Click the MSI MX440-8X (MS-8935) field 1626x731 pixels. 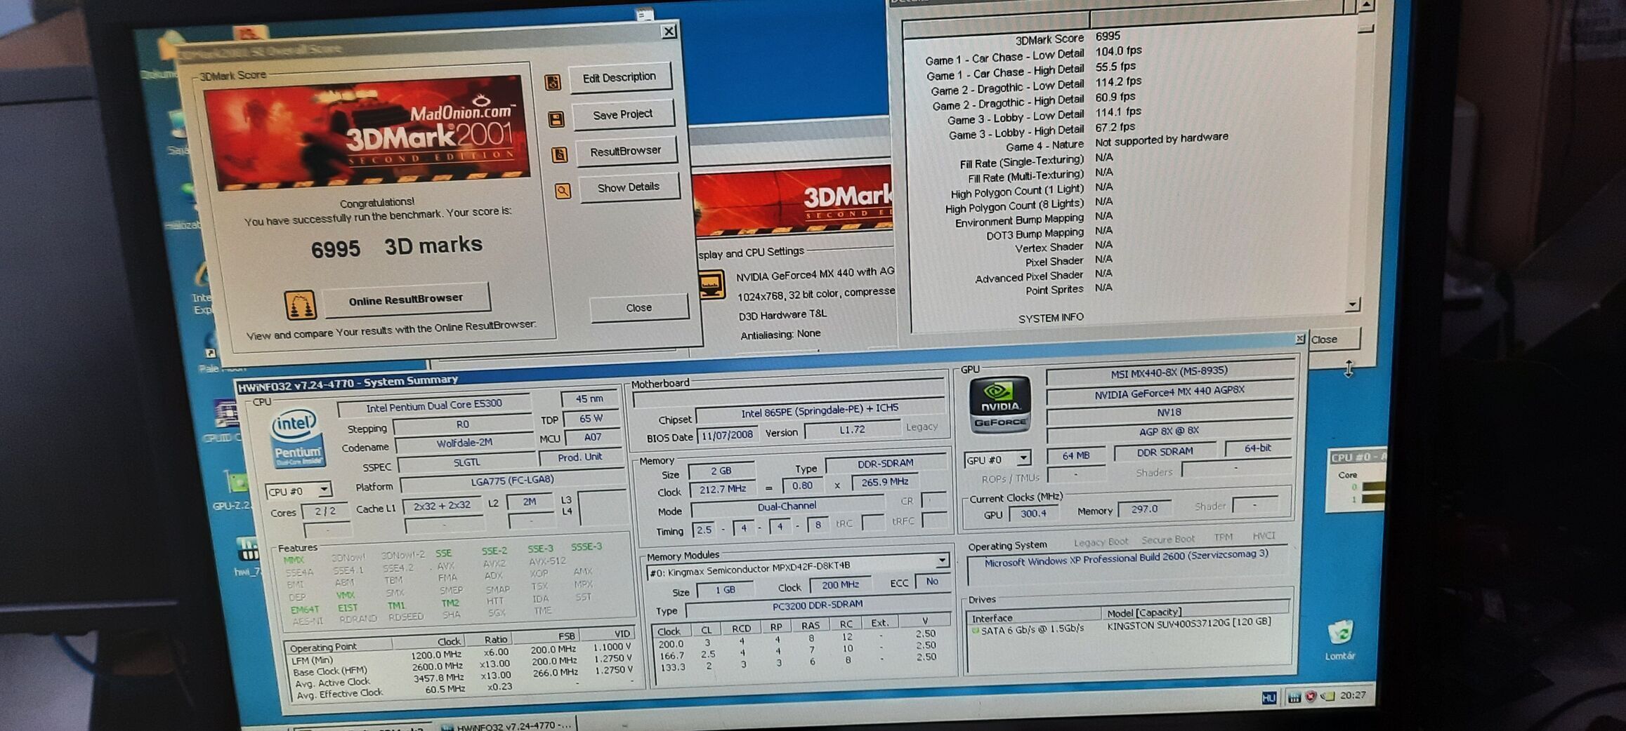1169,373
